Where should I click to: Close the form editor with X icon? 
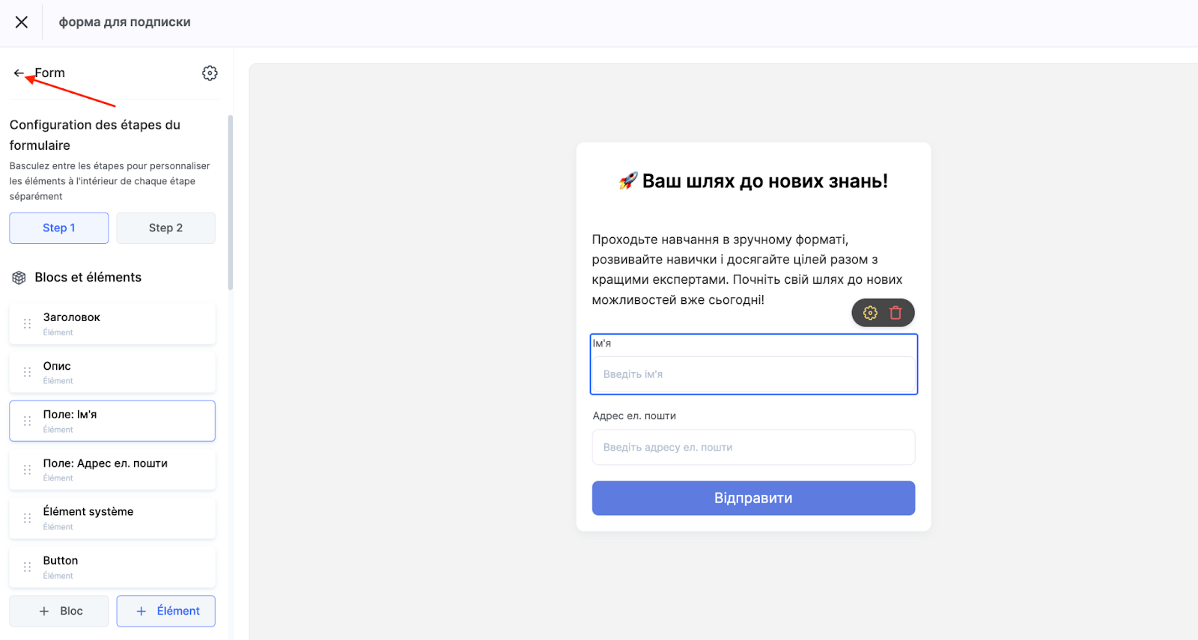[22, 22]
